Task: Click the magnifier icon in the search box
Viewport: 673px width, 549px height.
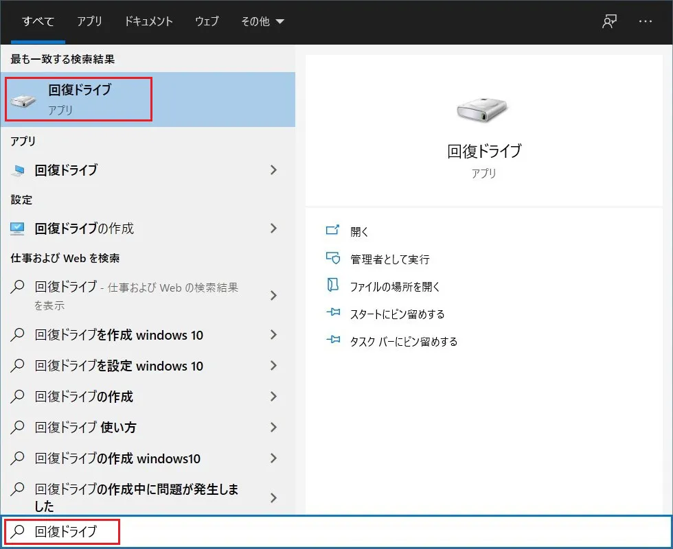Action: (x=18, y=531)
